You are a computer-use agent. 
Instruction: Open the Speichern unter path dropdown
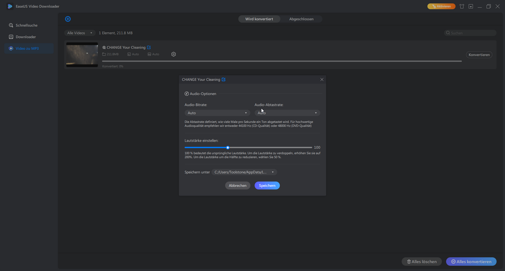tap(244, 172)
